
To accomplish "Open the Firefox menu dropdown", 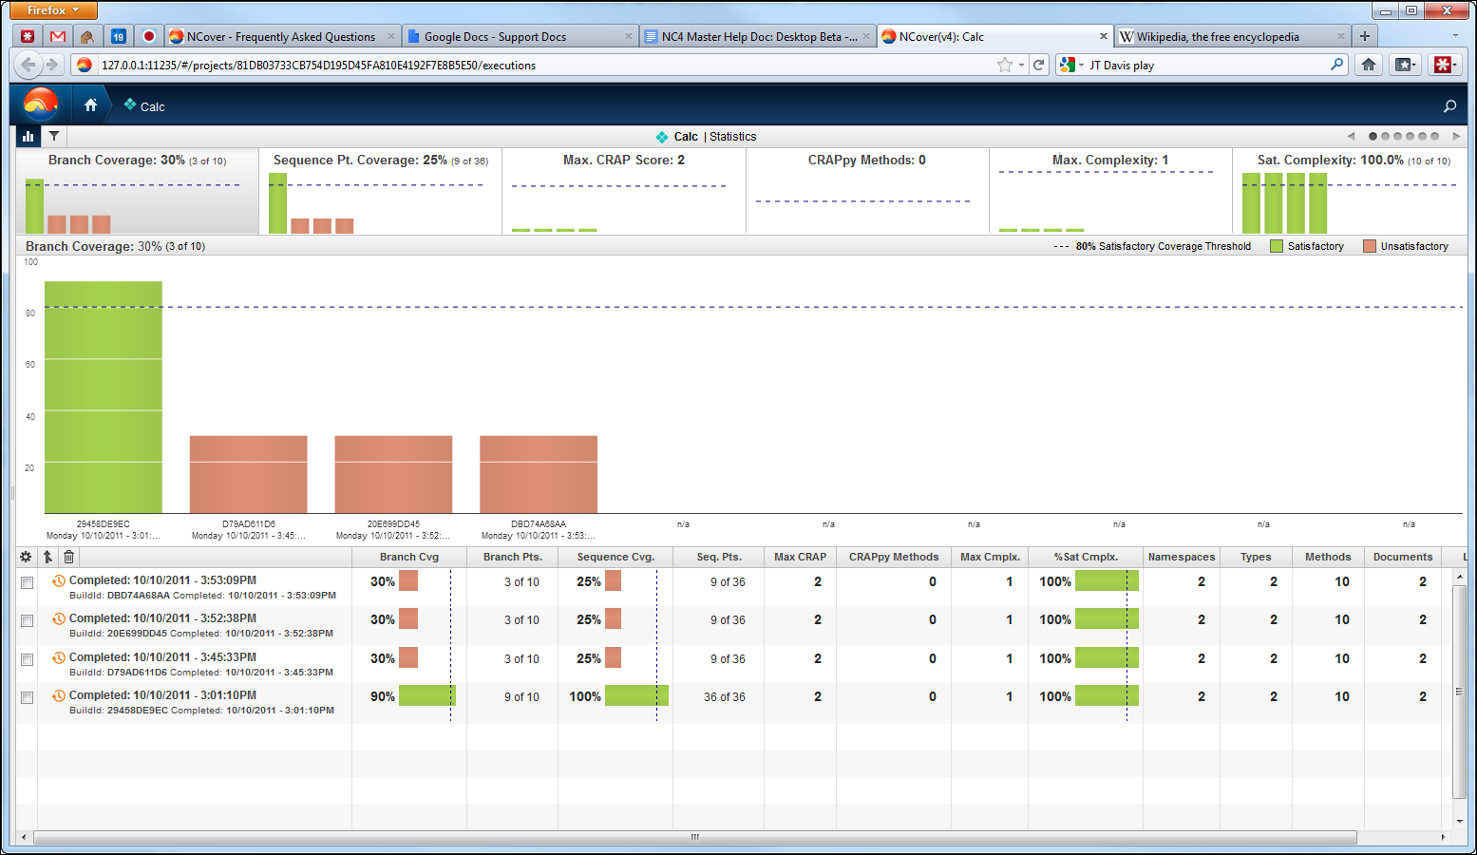I will [x=54, y=10].
